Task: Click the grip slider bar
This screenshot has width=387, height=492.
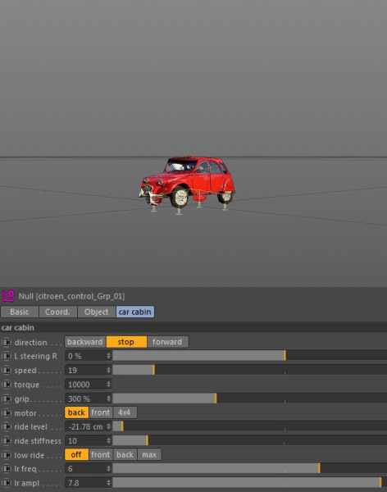Action: [250, 399]
